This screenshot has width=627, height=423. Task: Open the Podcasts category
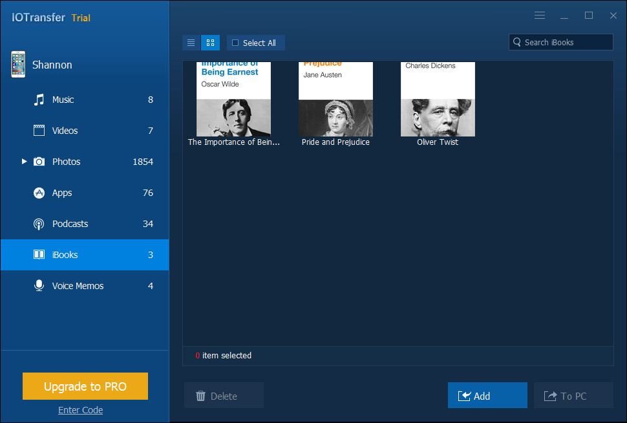[85, 224]
